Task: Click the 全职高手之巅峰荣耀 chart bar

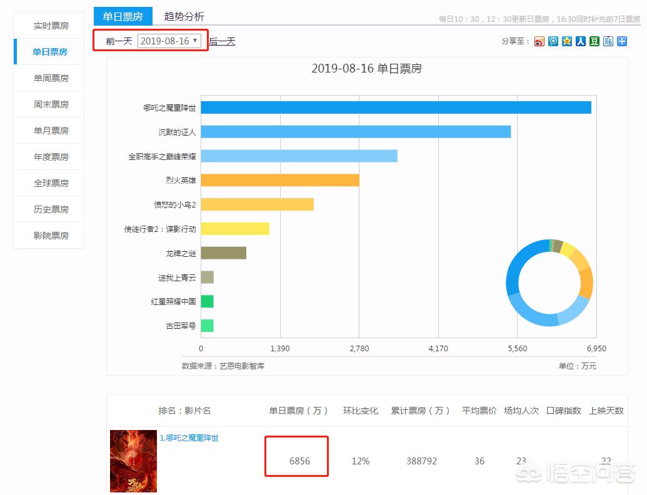Action: (x=299, y=156)
